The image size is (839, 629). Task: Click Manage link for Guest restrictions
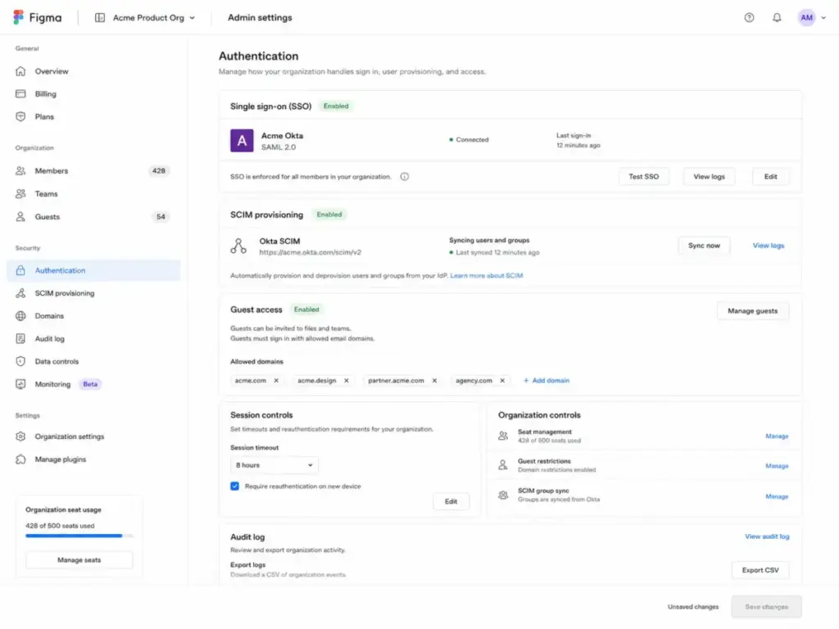coord(777,466)
